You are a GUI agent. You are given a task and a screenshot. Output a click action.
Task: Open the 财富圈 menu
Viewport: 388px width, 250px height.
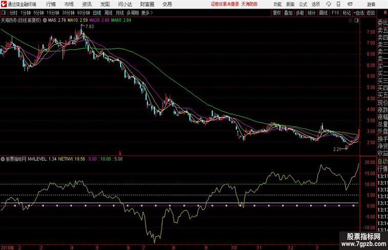point(147,4)
